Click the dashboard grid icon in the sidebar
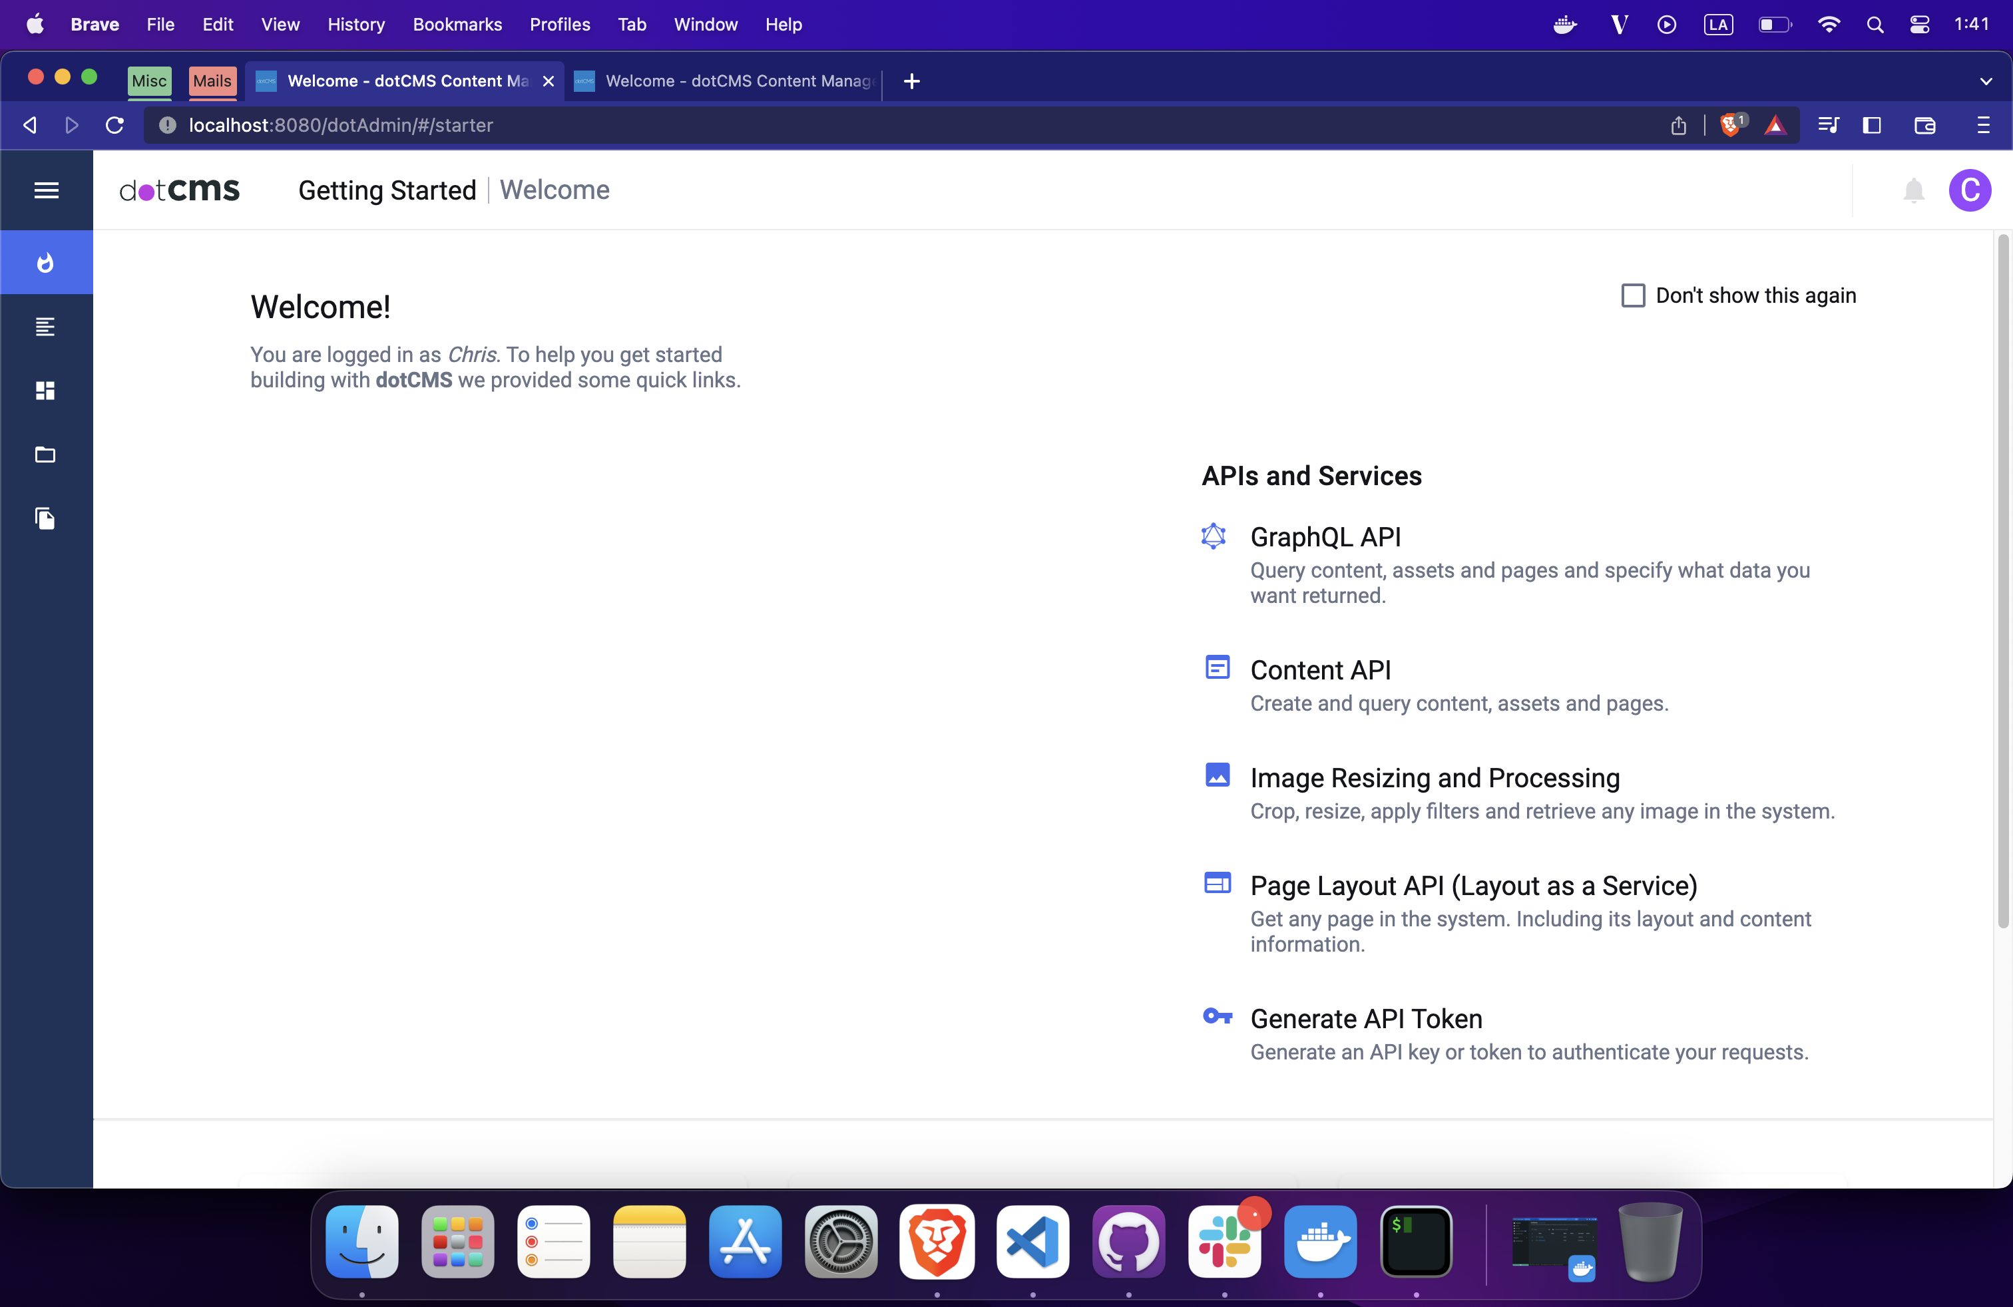 (x=46, y=391)
